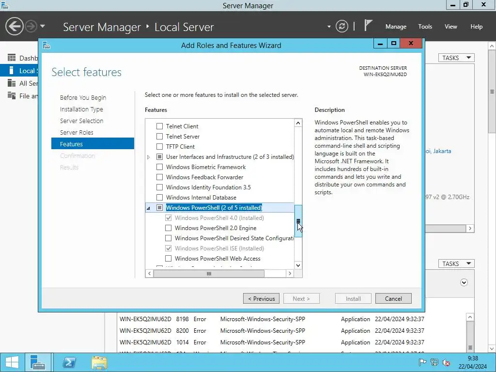Check Windows Internal Database feature
This screenshot has height=372, width=496.
click(160, 198)
